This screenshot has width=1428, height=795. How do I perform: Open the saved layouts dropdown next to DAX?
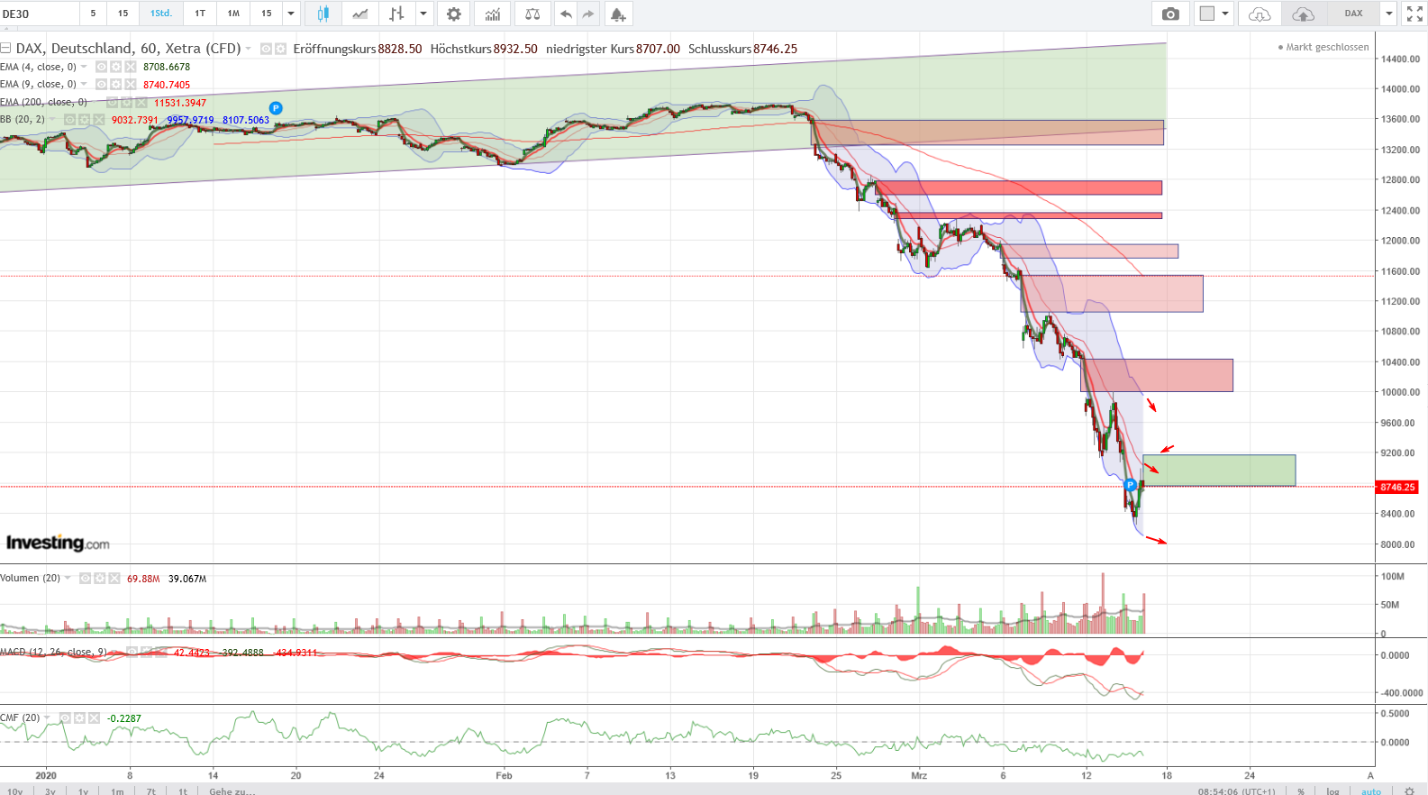pyautogui.click(x=1389, y=14)
